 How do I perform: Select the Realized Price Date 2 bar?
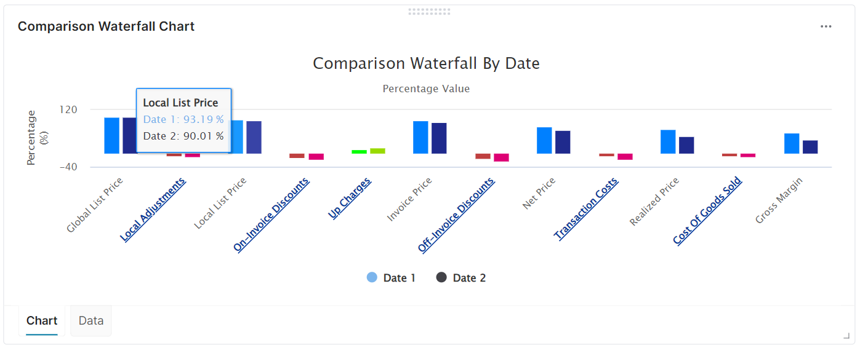pyautogui.click(x=686, y=145)
